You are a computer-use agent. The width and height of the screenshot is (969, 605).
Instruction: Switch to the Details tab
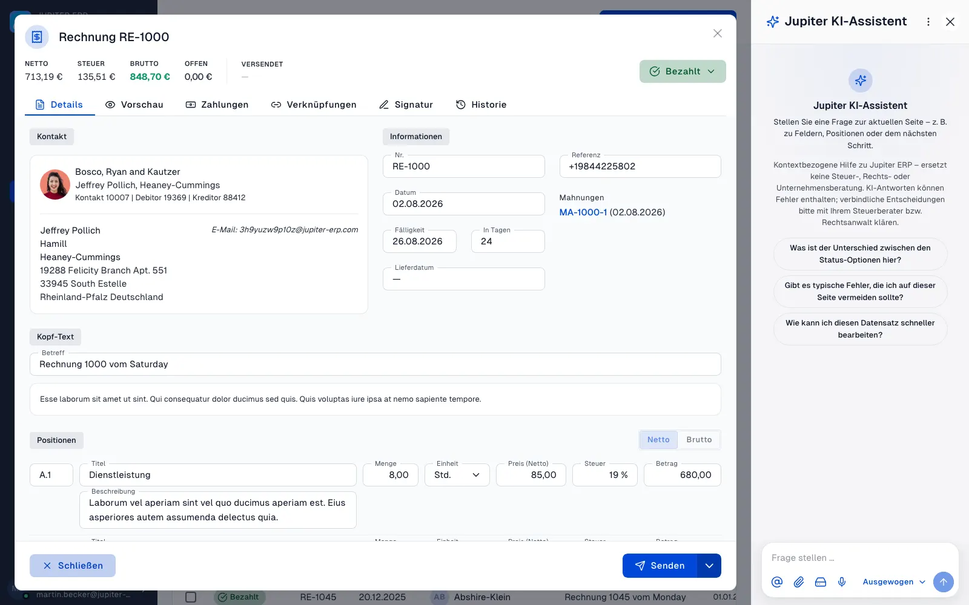59,105
